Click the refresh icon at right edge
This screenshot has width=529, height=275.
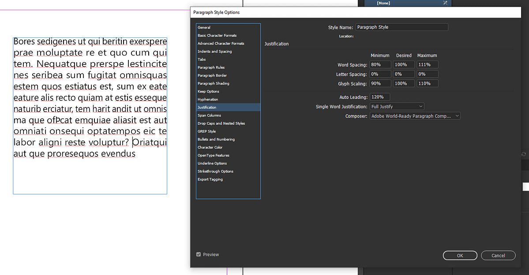[x=524, y=154]
